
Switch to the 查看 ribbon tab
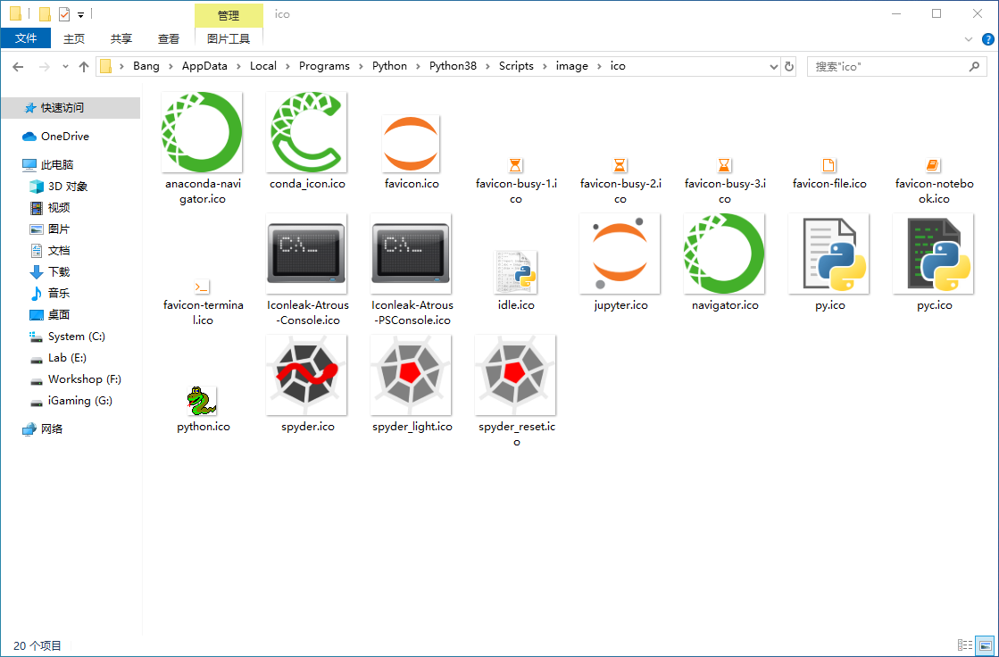point(169,38)
